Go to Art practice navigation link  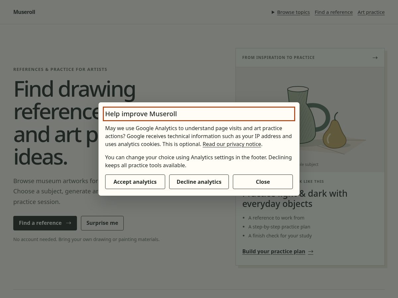click(371, 12)
